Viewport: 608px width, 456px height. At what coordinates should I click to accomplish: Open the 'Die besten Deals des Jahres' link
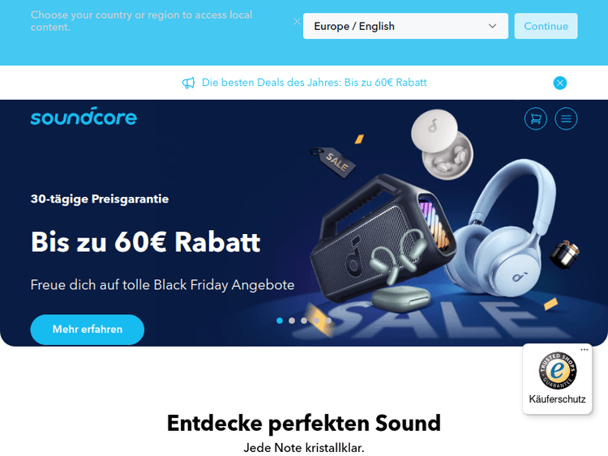(314, 83)
